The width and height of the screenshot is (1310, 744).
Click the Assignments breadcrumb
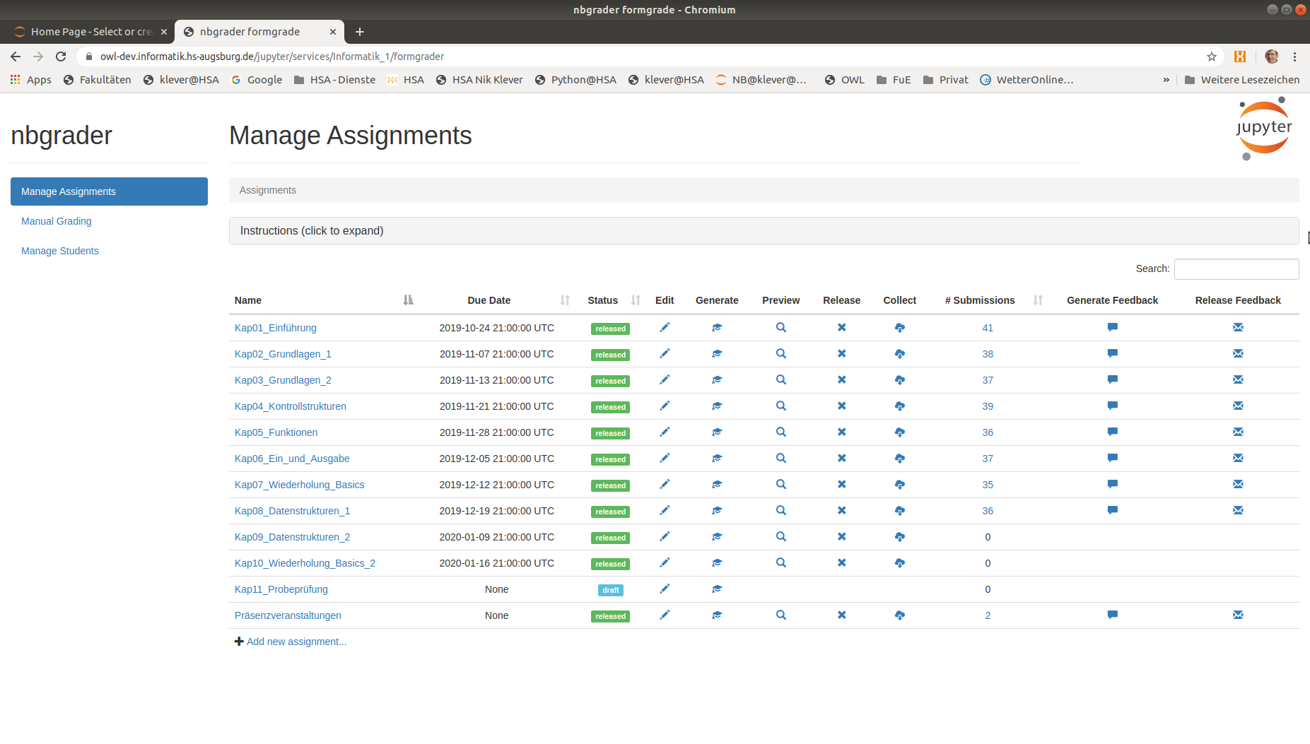coord(268,190)
